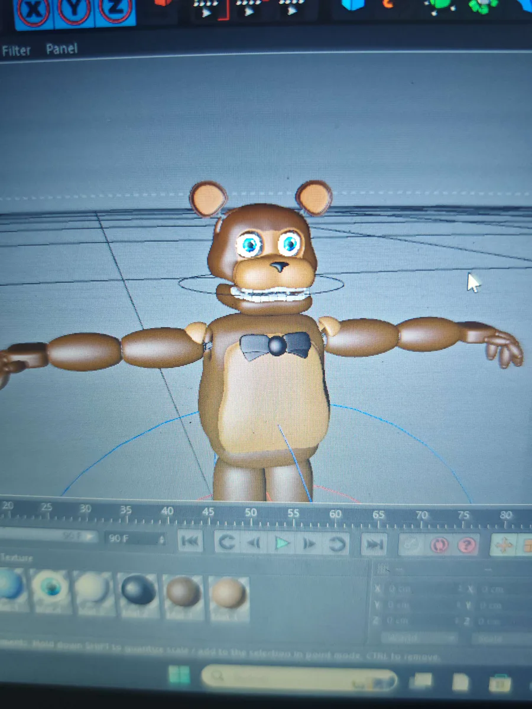Screen dimensions: 532x709
Task: Jump to previous keyframe
Action: coord(226,542)
